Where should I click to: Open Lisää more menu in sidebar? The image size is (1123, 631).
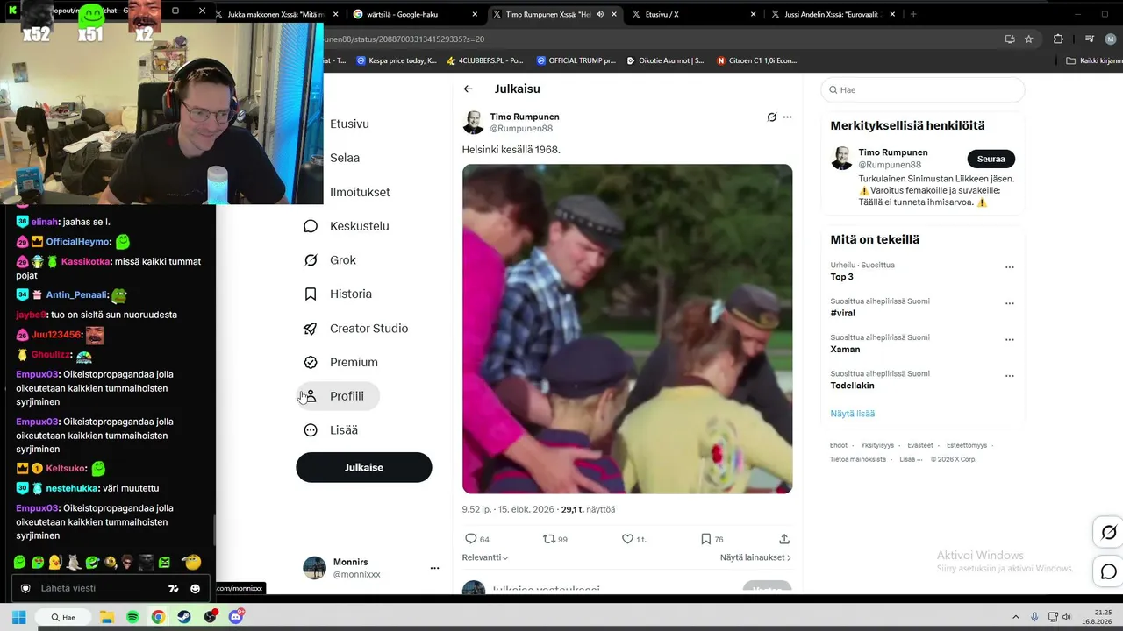pyautogui.click(x=330, y=430)
